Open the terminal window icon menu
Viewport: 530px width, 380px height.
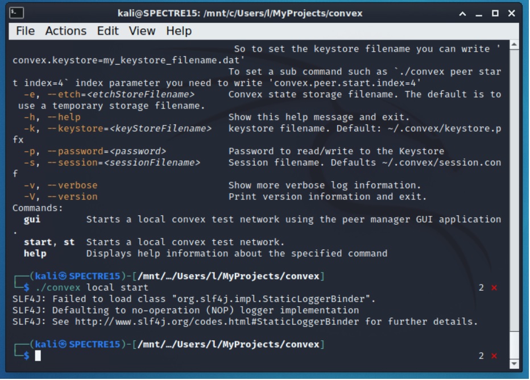(15, 12)
